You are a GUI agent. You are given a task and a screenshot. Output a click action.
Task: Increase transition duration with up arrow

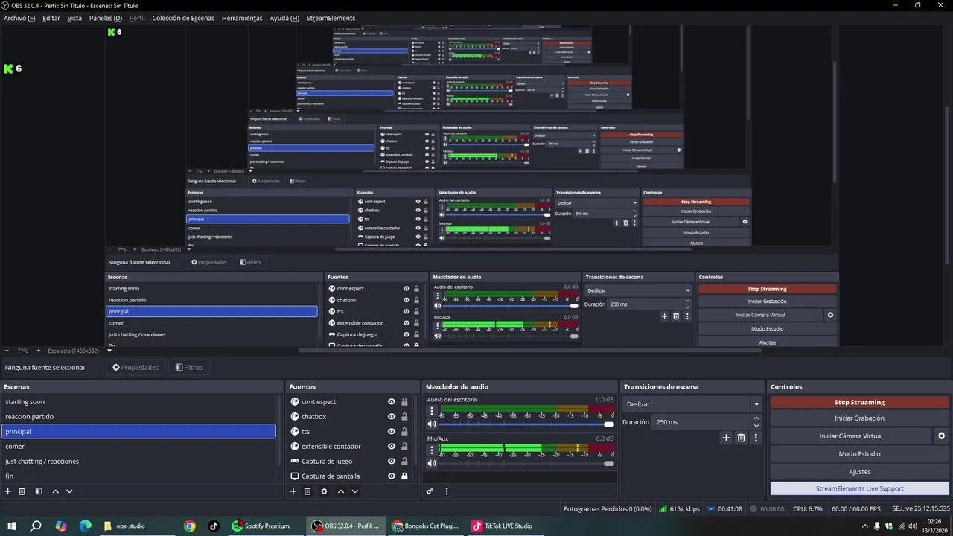[x=756, y=418]
